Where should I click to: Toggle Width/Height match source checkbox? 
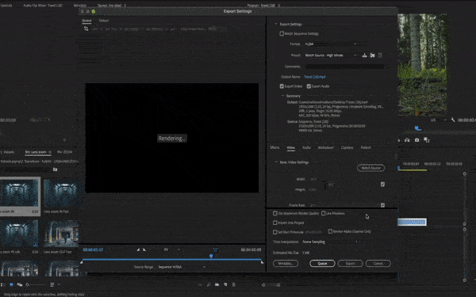pyautogui.click(x=383, y=185)
